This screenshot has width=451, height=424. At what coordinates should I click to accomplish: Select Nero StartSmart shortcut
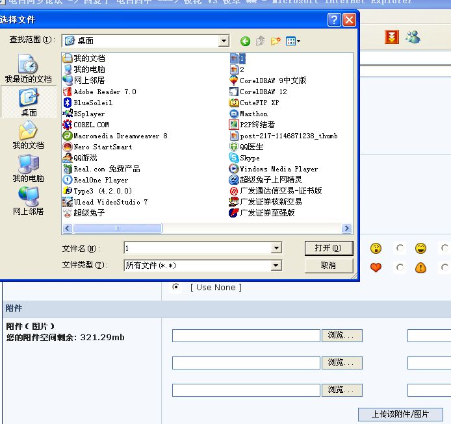tap(102, 147)
